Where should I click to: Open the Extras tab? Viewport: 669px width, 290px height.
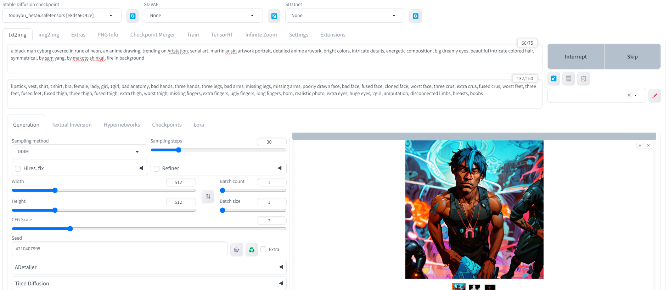pos(78,35)
